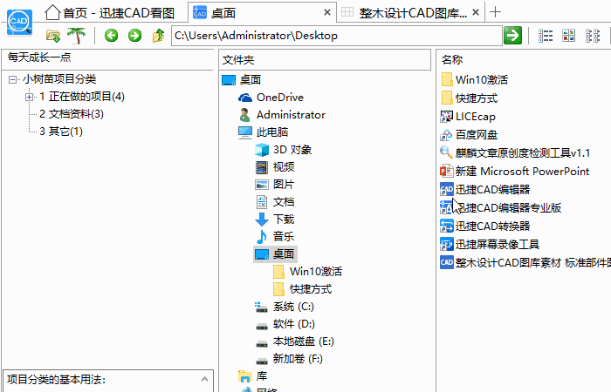Collapse the 项目分类的基本用法 panel chevron
Viewport: 611px width, 392px height.
tap(204, 379)
